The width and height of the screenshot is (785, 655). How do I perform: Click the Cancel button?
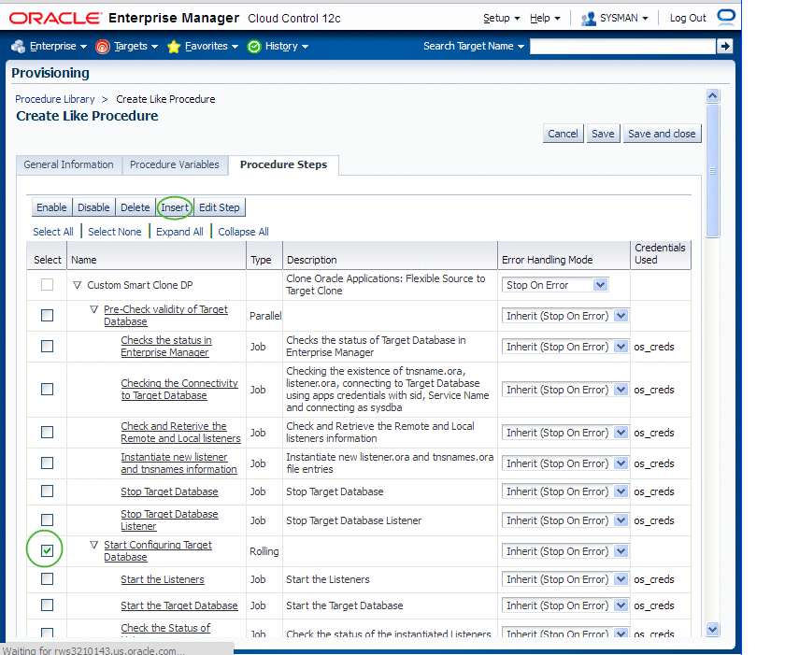click(x=563, y=134)
